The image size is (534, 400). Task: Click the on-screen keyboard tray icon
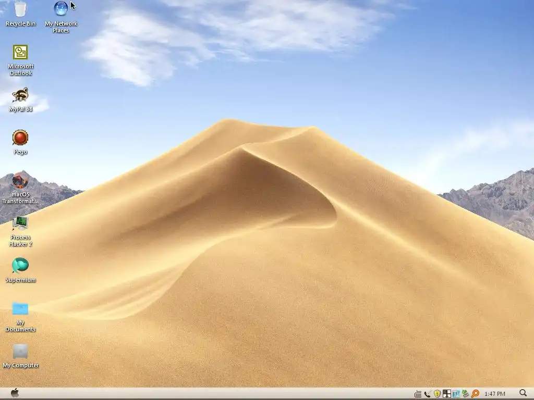(418, 394)
